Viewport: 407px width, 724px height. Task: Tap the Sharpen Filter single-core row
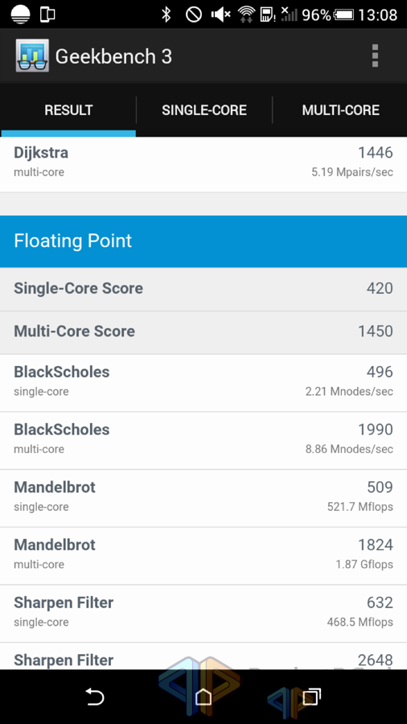tap(203, 613)
